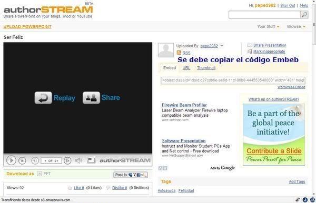
Task: Switch to the Thumbnail tab
Action: coord(206,68)
